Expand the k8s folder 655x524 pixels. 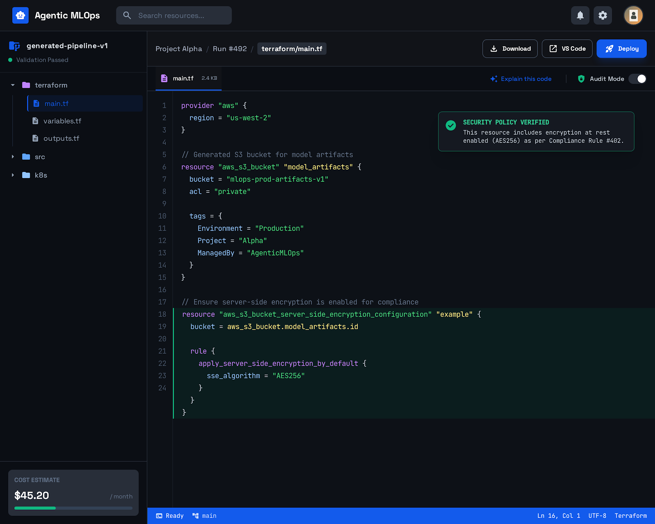click(x=12, y=175)
